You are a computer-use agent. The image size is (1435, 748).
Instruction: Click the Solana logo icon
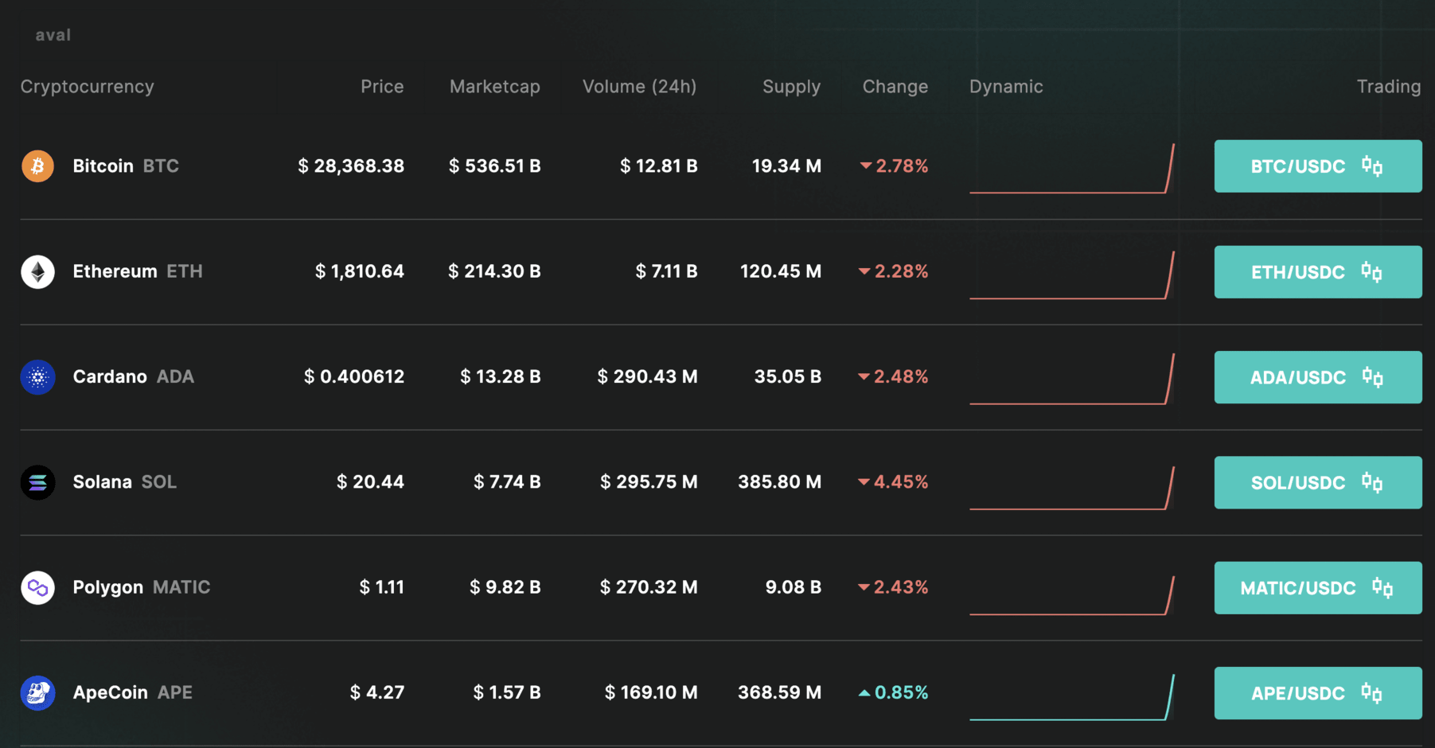pos(37,482)
